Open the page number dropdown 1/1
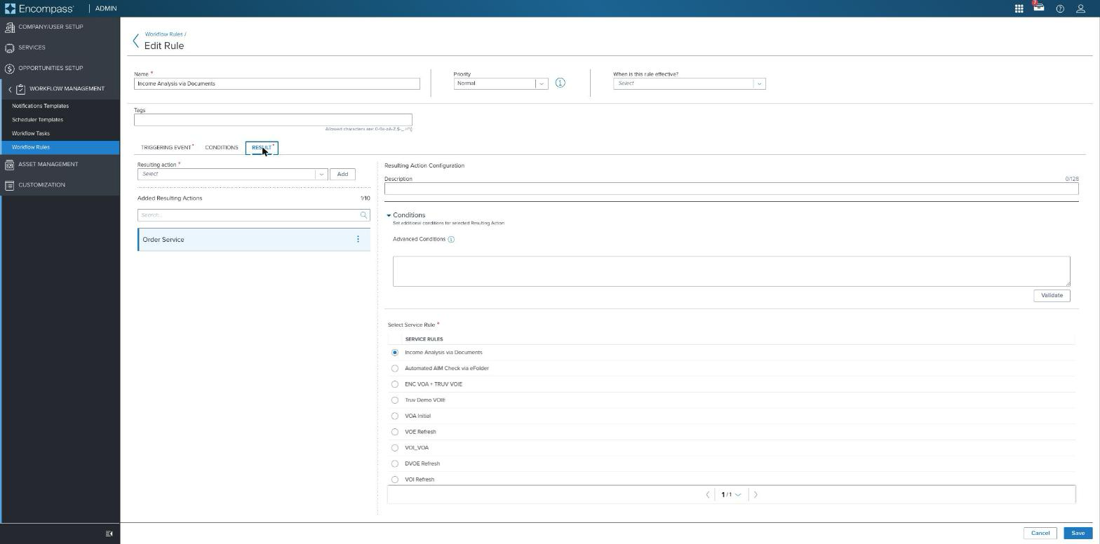This screenshot has height=544, width=1100. point(731,495)
